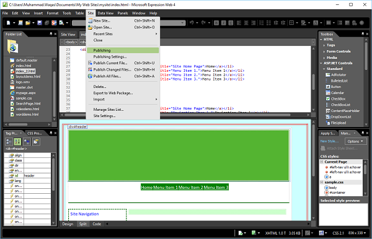
Task: Open the Options dropdown button
Action: [355, 141]
